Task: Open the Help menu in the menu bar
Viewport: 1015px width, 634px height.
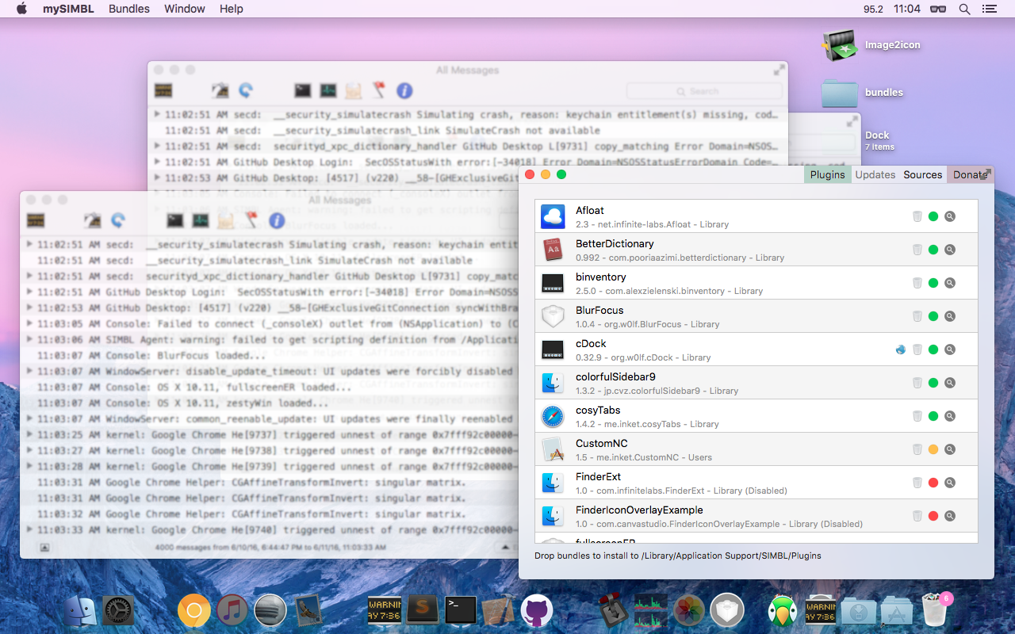Action: click(x=232, y=9)
